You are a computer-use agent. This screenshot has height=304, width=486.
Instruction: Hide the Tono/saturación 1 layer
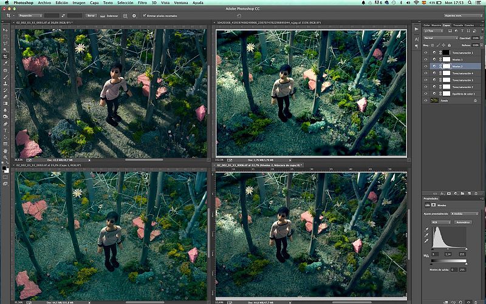pos(426,53)
